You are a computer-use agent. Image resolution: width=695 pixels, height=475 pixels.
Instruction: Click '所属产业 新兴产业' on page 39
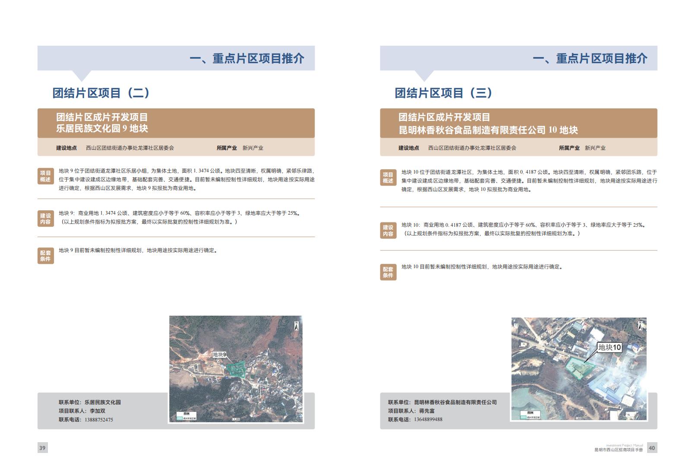pos(240,148)
